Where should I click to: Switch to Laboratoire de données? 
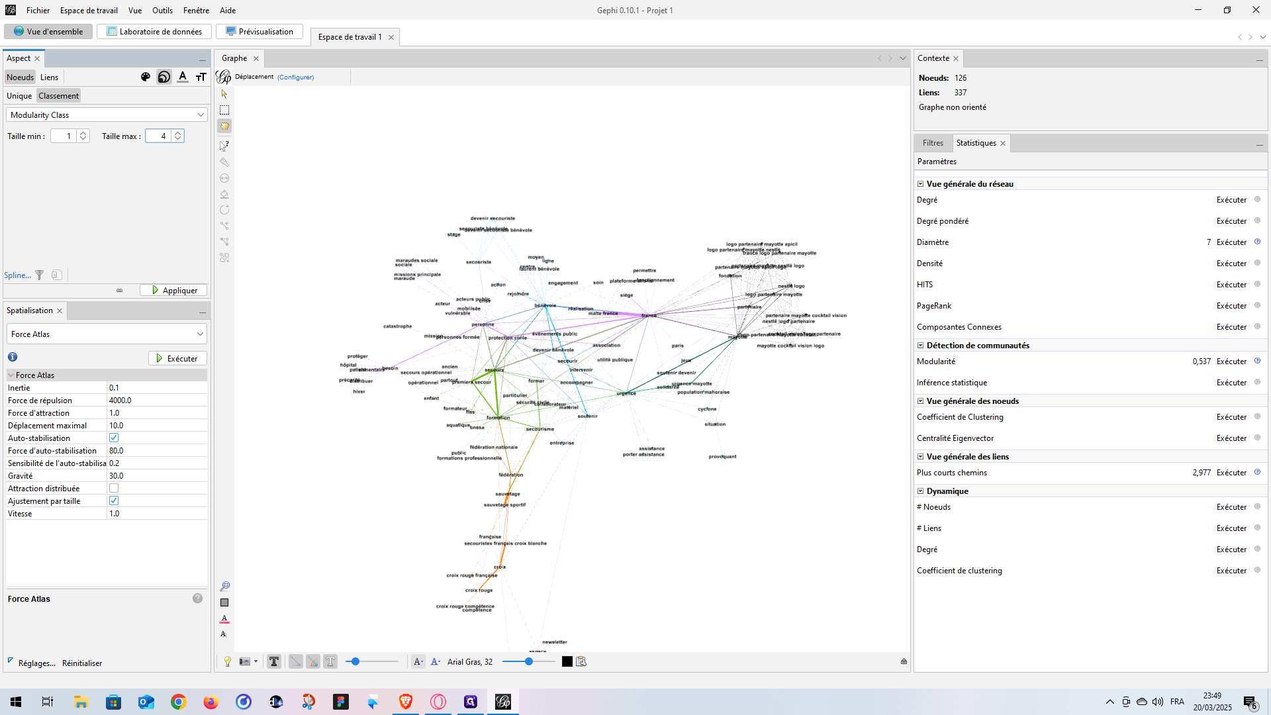tap(154, 31)
